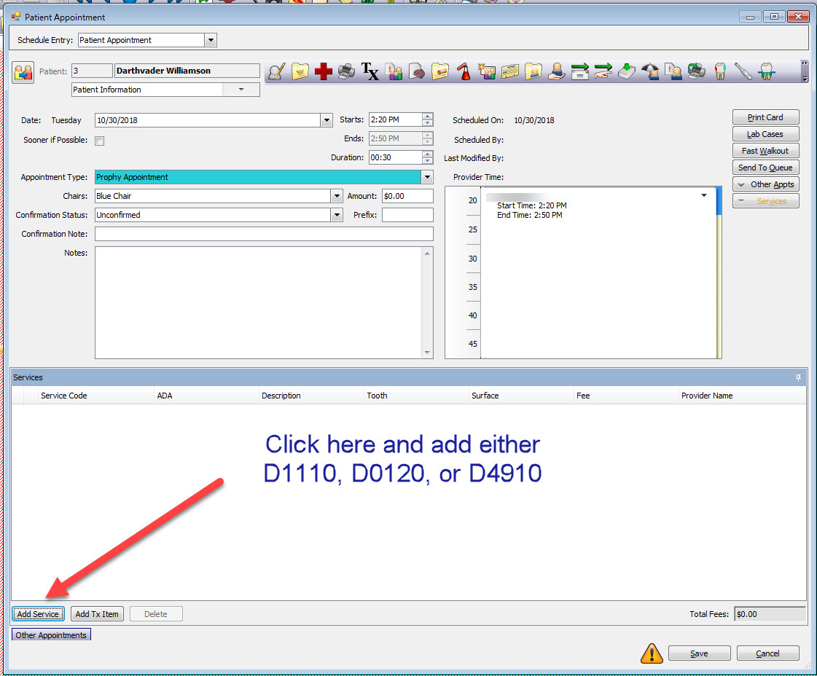Open the Appointment Type dropdown

[427, 176]
